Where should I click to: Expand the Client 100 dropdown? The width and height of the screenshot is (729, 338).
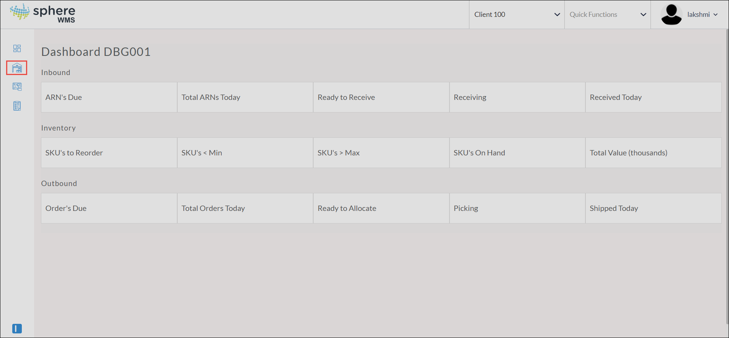click(517, 15)
